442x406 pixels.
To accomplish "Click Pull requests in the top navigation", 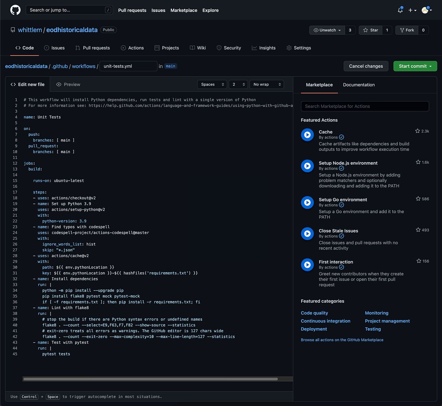I will [x=132, y=10].
